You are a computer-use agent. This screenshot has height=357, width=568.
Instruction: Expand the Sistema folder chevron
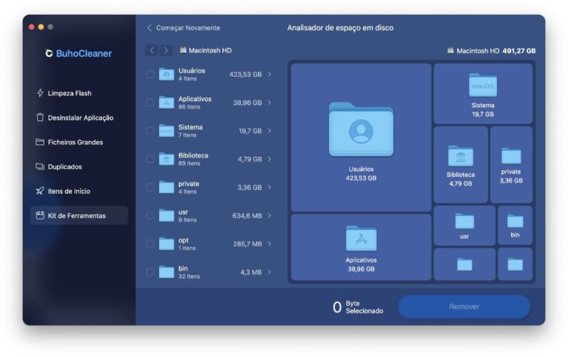[269, 131]
